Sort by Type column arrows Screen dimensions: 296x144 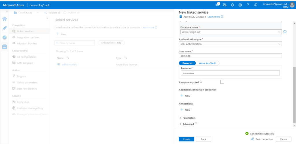pos(125,58)
